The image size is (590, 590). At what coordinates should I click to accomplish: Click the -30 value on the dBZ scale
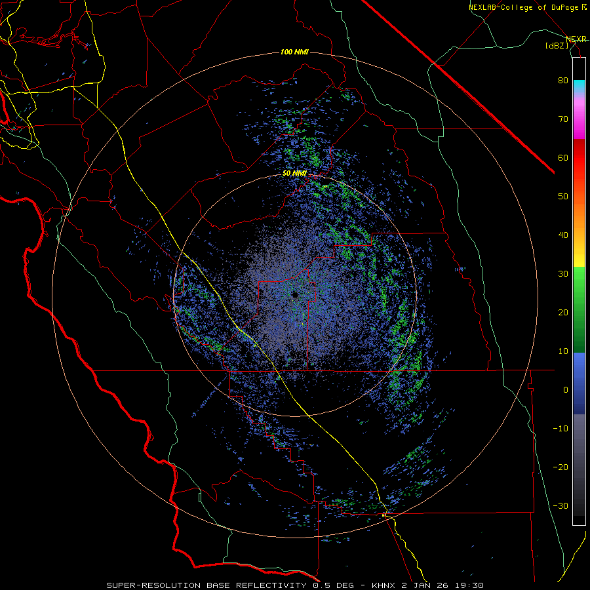click(560, 505)
